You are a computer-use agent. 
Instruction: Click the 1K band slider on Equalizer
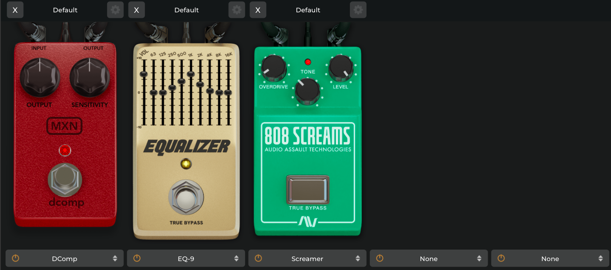click(x=190, y=74)
